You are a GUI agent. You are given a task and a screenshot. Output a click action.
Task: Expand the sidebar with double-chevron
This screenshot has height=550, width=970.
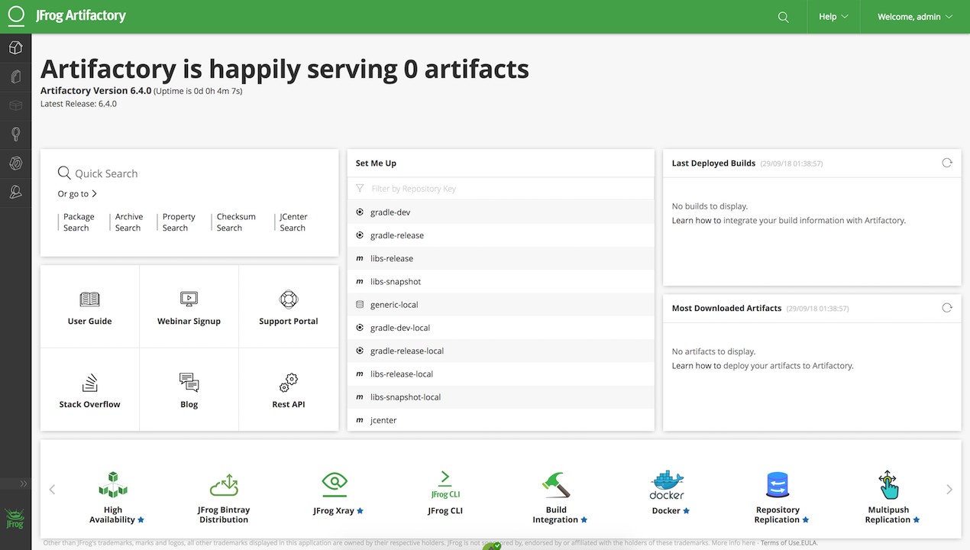tap(23, 484)
